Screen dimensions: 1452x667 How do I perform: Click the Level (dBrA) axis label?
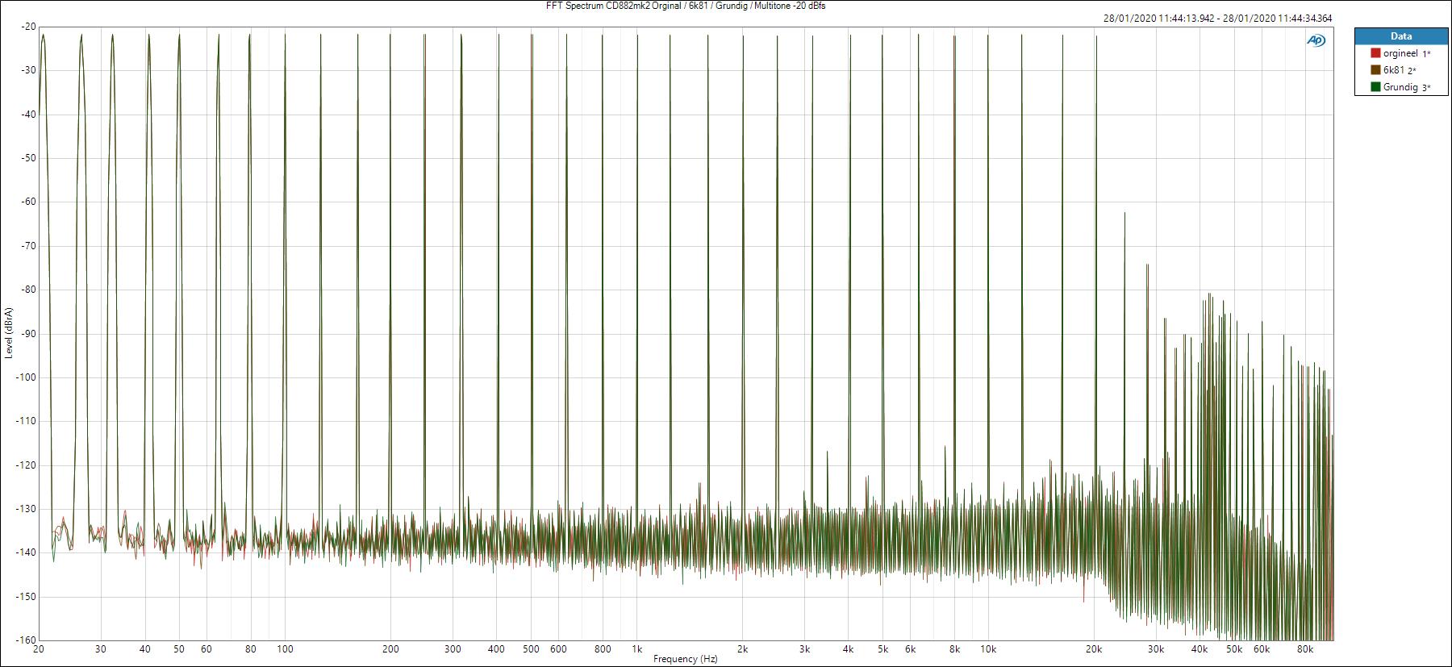tap(8, 333)
